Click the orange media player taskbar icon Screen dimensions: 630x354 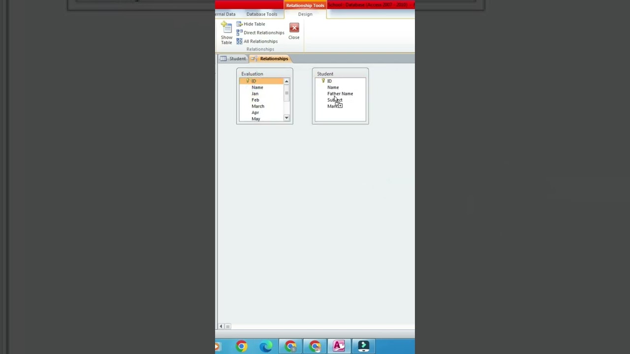click(x=217, y=347)
